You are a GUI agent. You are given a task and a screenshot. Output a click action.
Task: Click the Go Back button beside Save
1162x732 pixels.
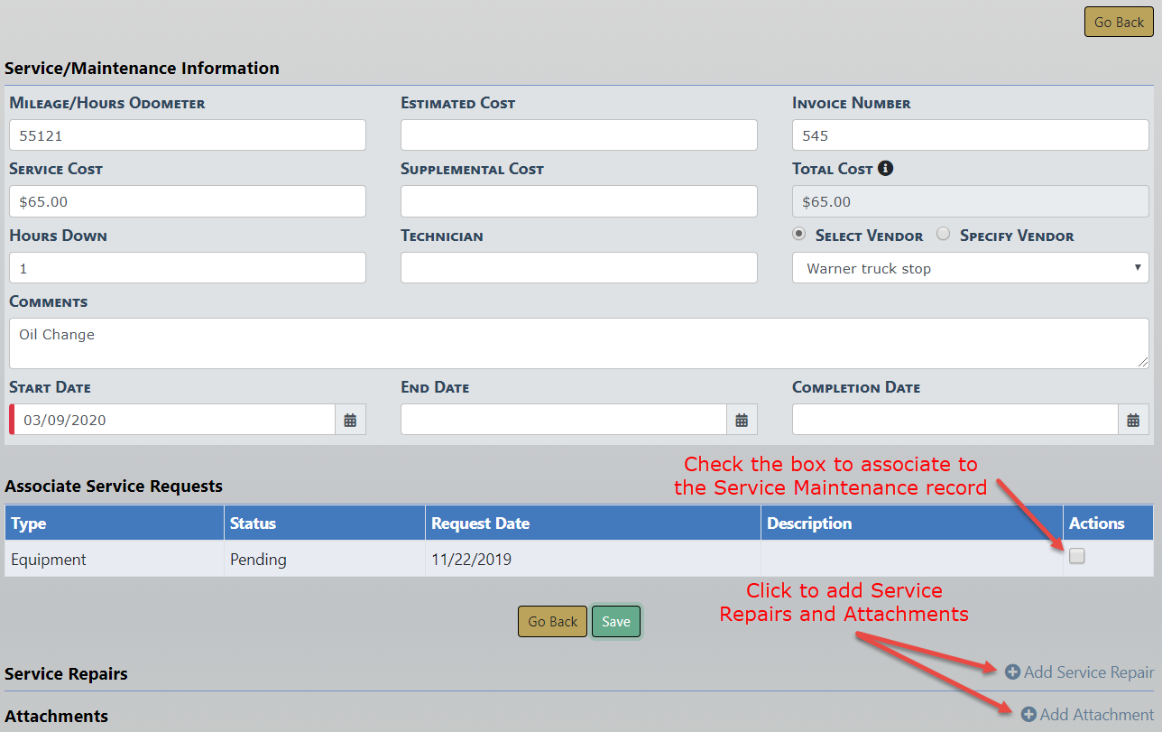coord(552,622)
